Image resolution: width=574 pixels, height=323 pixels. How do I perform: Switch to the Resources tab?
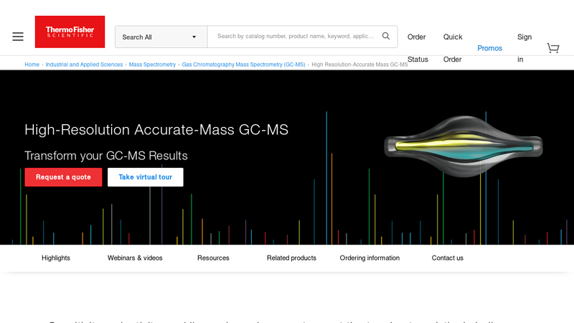(213, 258)
